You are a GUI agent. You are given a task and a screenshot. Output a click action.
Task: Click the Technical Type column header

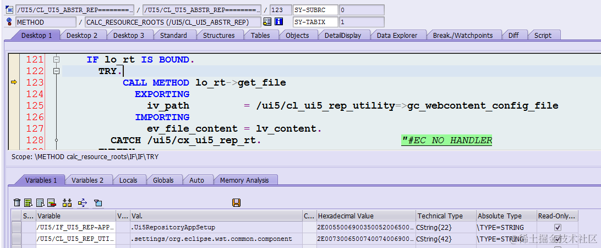click(x=446, y=216)
